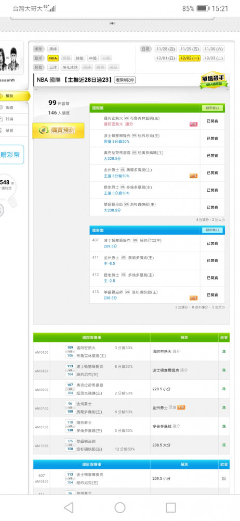Image resolution: width=240 pixels, height=521 pixels.
Task: Click the 99 元運幣 price text
Action: click(59, 103)
